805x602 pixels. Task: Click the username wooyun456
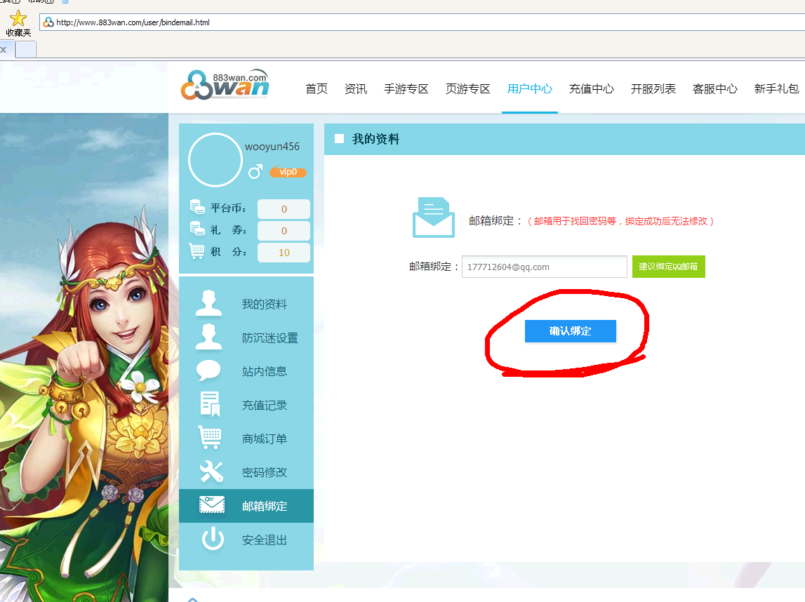272,146
